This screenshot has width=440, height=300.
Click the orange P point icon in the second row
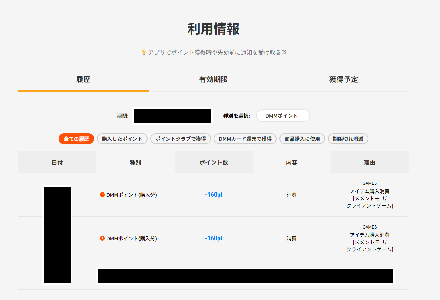(103, 238)
